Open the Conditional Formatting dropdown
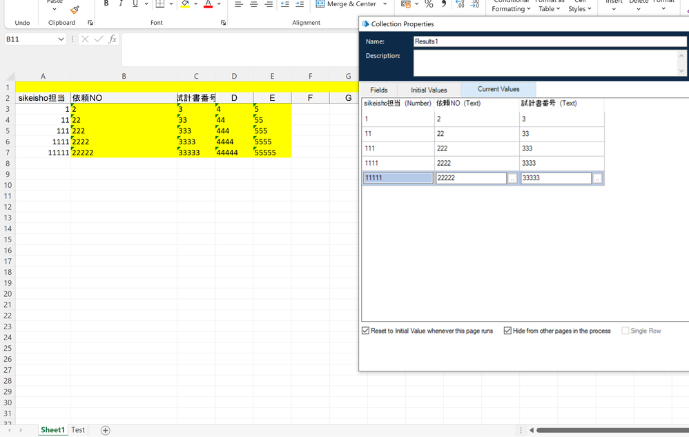Viewport: 689px width, 437px height. (x=512, y=8)
